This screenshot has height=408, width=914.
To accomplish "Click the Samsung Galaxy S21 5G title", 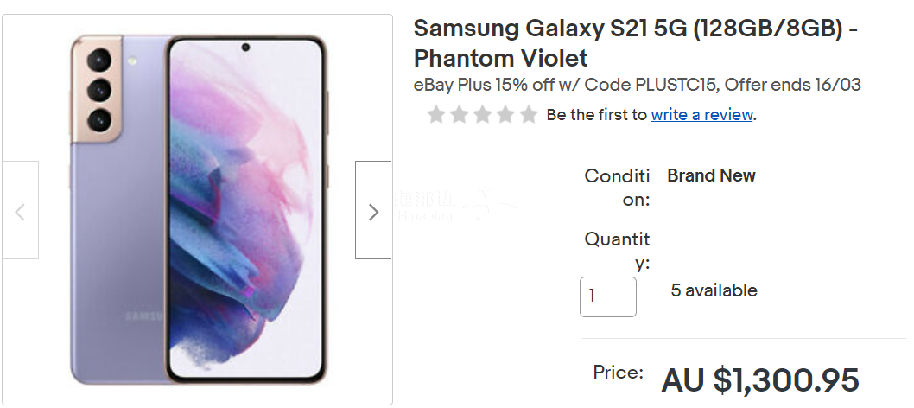I will (x=635, y=44).
